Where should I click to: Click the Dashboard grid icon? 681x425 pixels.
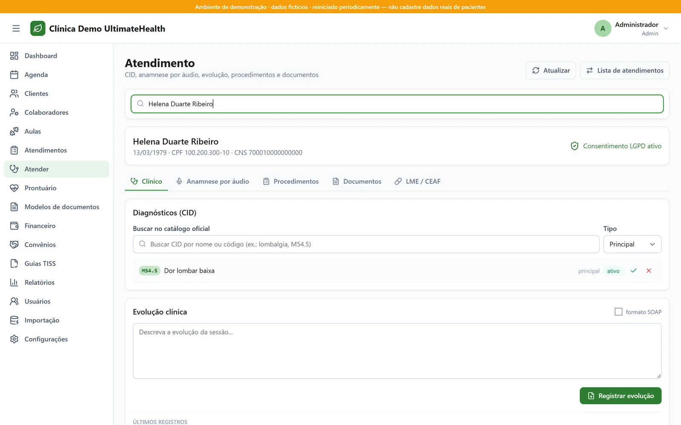[14, 56]
